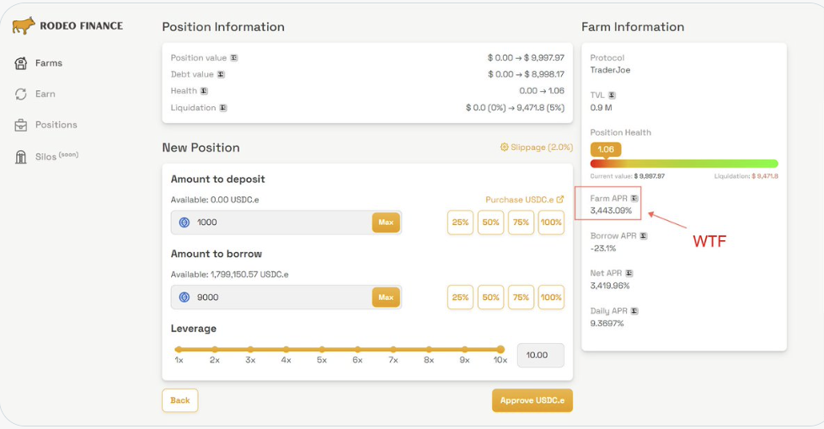Click the leverage value input box
Screen dimensions: 824x429
pyautogui.click(x=540, y=356)
